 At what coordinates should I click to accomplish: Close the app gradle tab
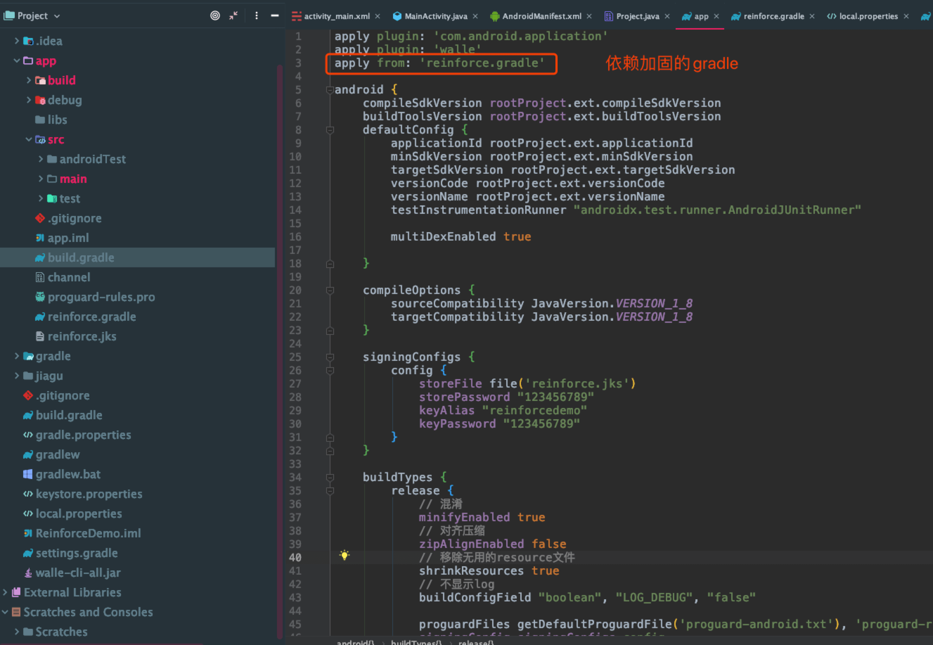[716, 16]
